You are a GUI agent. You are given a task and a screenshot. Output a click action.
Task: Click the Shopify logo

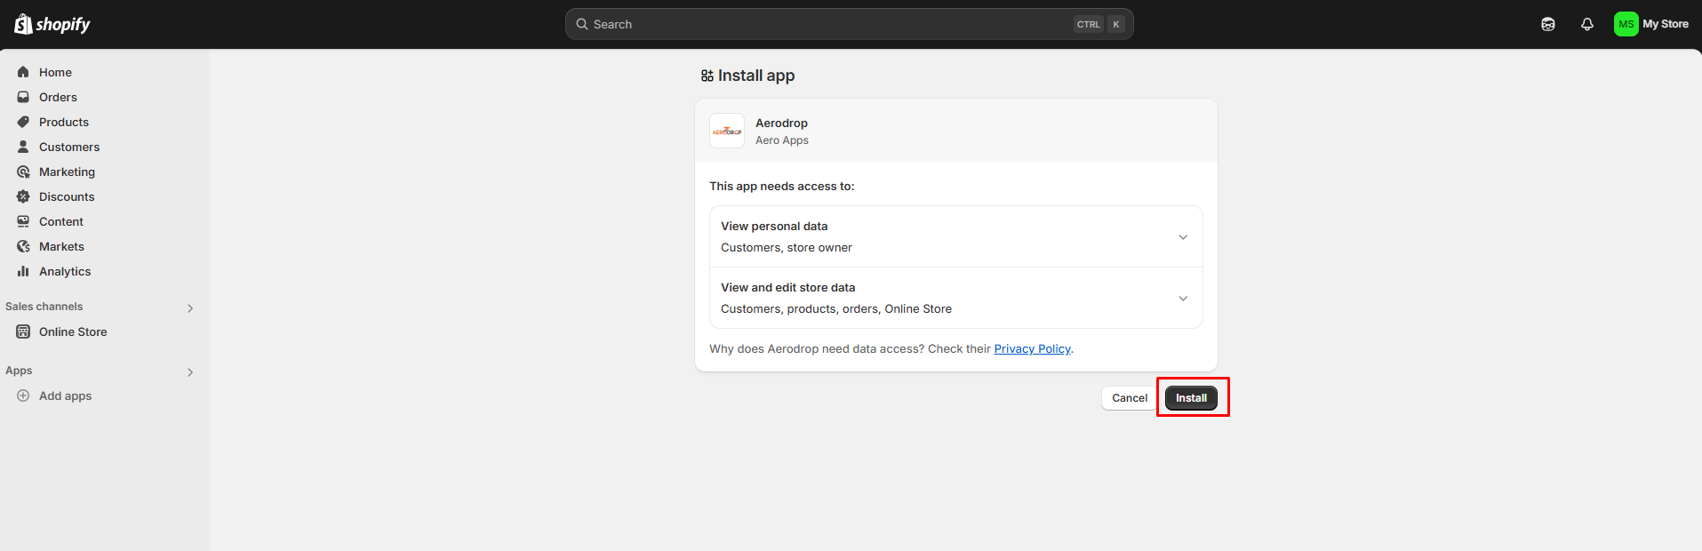pos(52,24)
